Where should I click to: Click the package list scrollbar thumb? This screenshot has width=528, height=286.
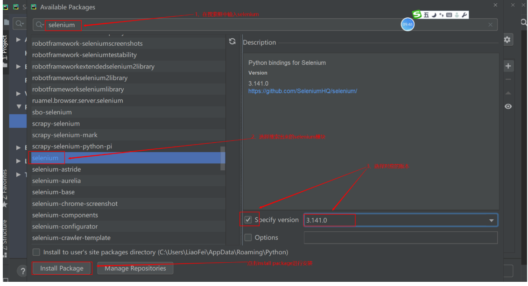[223, 158]
